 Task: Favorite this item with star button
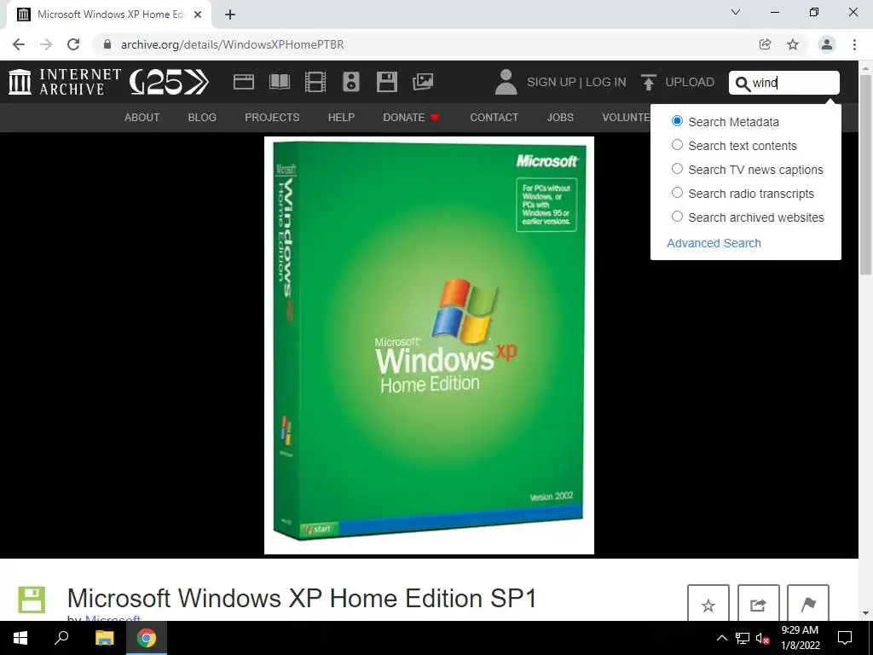coord(708,605)
